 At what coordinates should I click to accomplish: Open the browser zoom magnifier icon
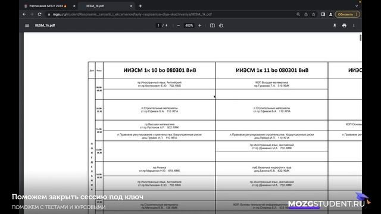click(298, 14)
